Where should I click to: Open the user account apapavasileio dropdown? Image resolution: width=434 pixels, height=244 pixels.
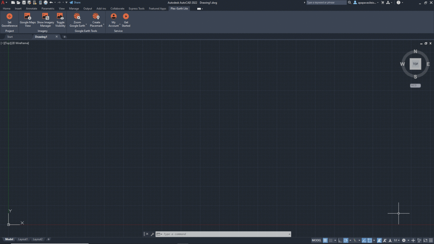[x=366, y=3]
